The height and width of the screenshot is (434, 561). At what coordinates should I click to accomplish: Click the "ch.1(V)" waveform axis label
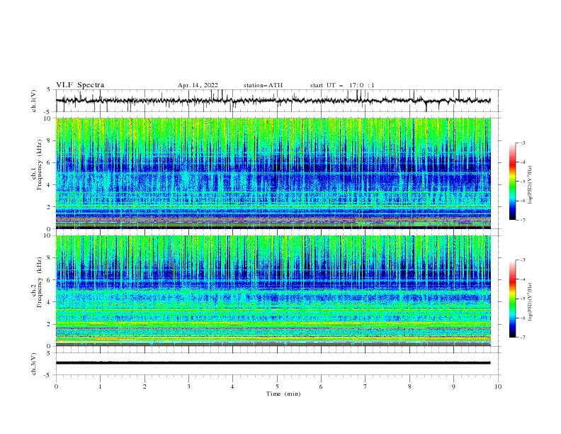[x=34, y=101]
